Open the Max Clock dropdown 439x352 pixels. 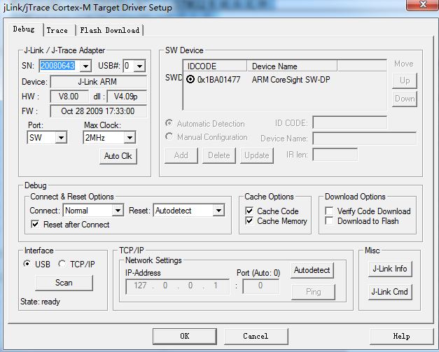click(130, 138)
